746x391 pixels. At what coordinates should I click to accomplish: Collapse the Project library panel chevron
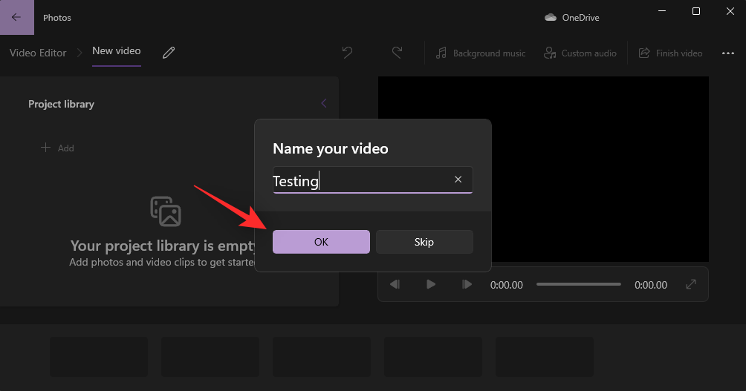pos(324,103)
